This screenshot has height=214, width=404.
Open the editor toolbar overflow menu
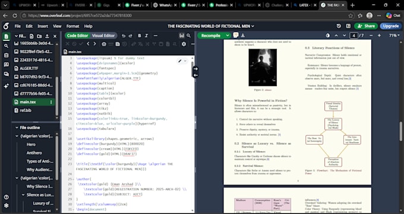[x=156, y=36]
